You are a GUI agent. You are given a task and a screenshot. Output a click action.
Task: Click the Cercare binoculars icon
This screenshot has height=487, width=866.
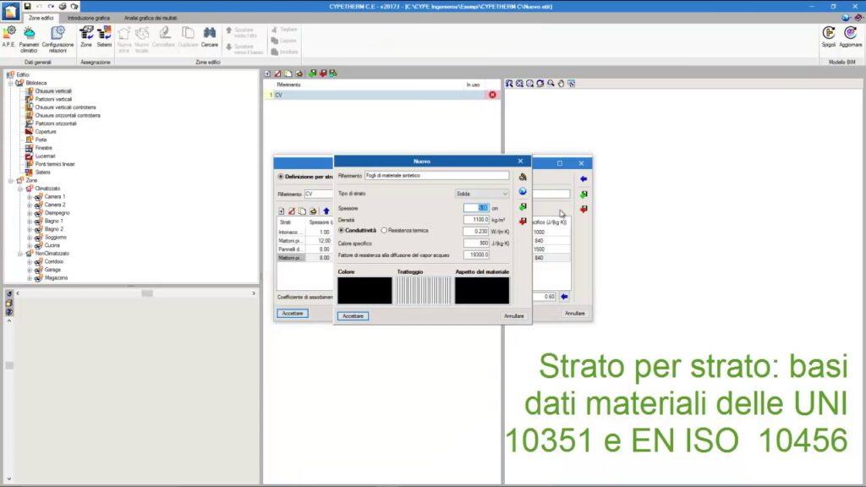click(209, 34)
